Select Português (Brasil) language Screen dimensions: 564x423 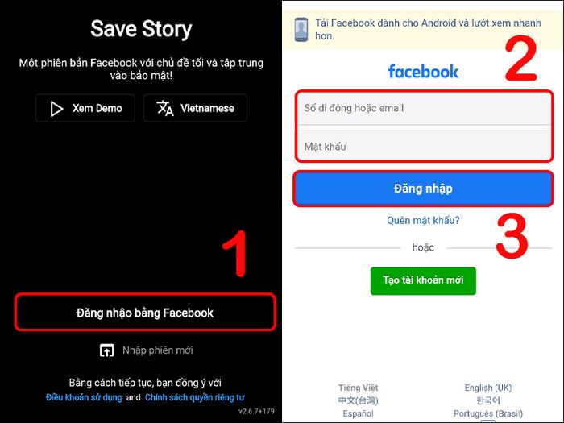pos(487,413)
